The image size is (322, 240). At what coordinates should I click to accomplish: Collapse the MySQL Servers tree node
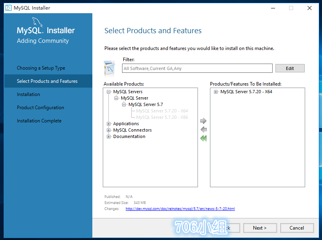point(108,92)
